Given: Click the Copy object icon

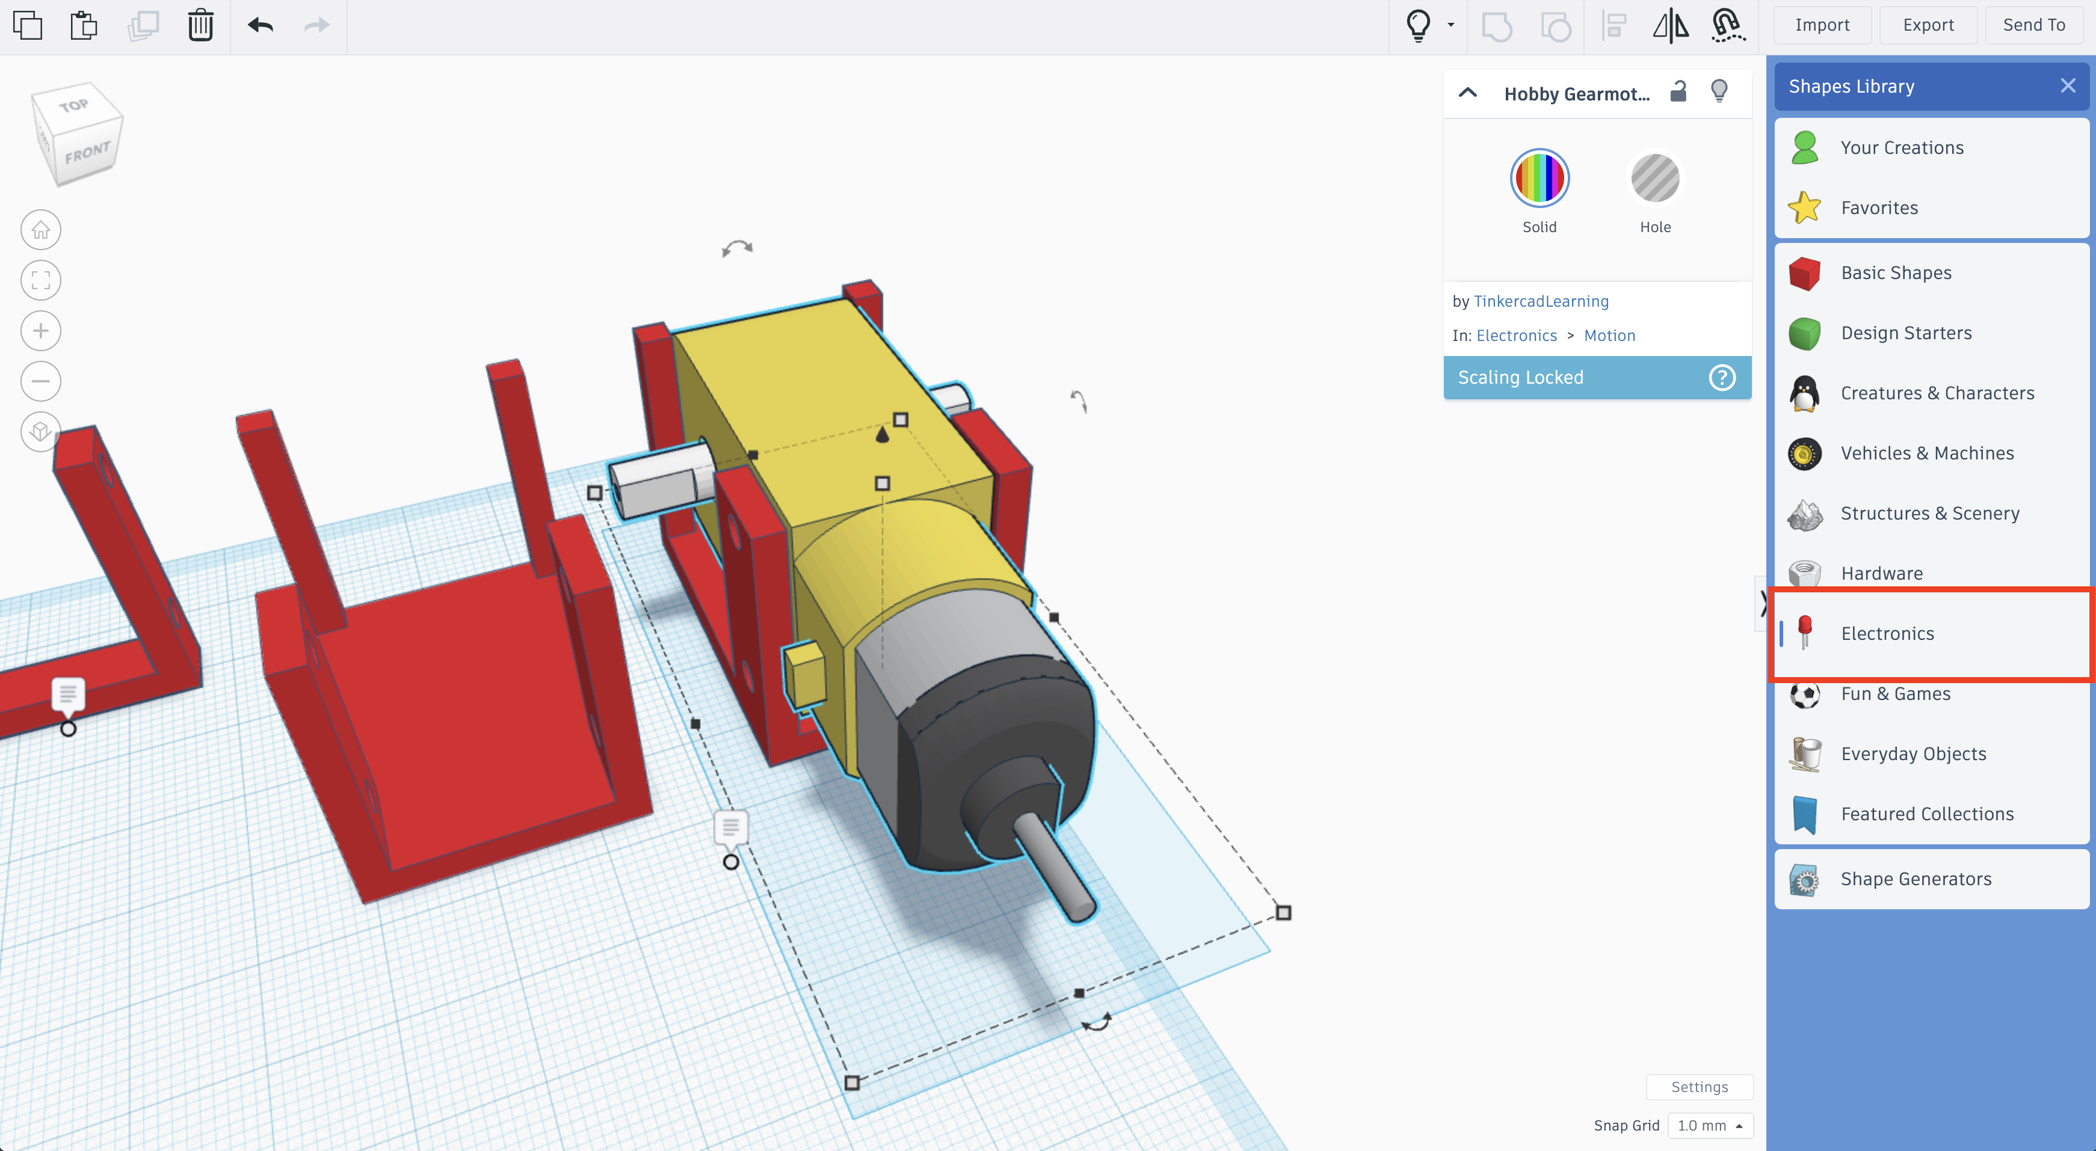Looking at the screenshot, I should (x=28, y=25).
